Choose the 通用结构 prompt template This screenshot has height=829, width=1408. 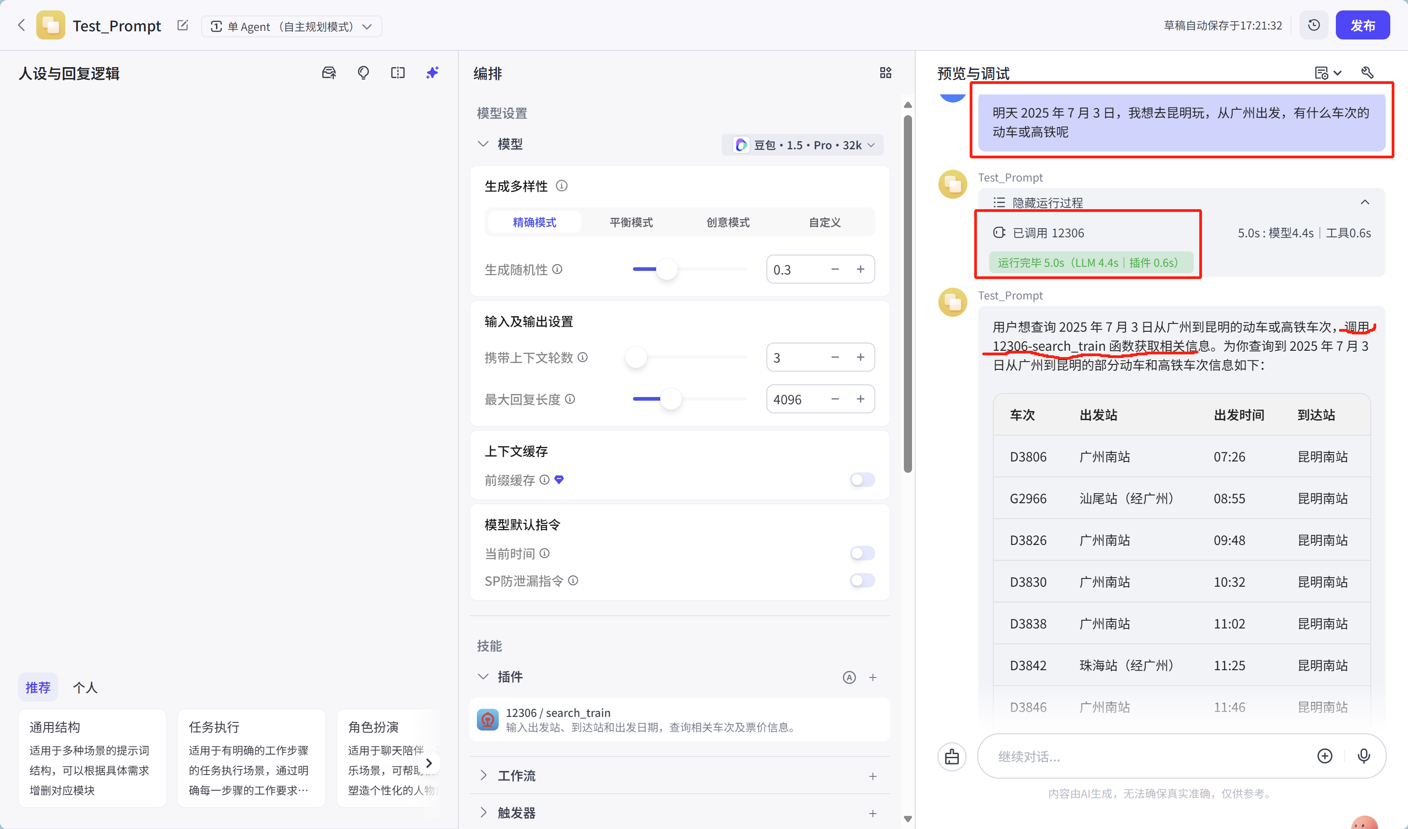(92, 758)
